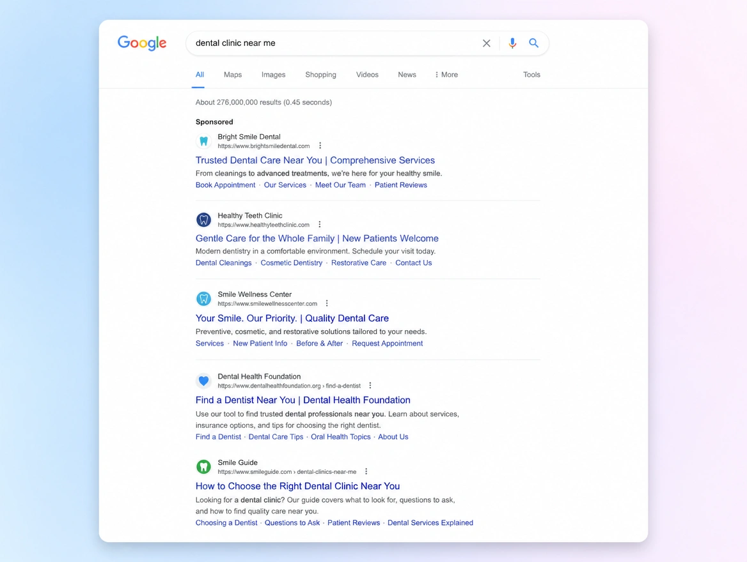Open options menu for Dental Health Foundation result
Viewport: 747px width, 562px height.
click(x=370, y=386)
